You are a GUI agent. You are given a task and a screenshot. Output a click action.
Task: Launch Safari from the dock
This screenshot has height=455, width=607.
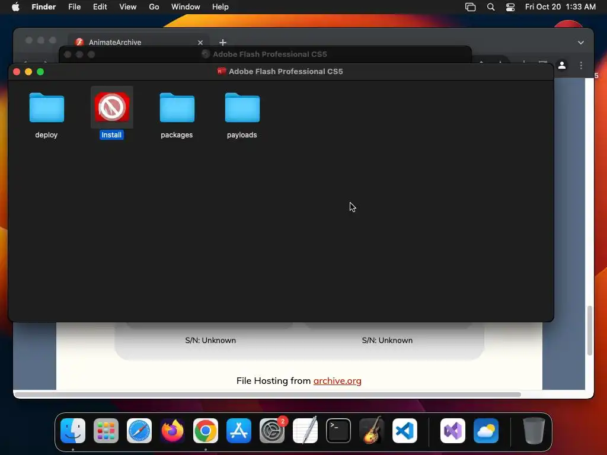(139, 431)
